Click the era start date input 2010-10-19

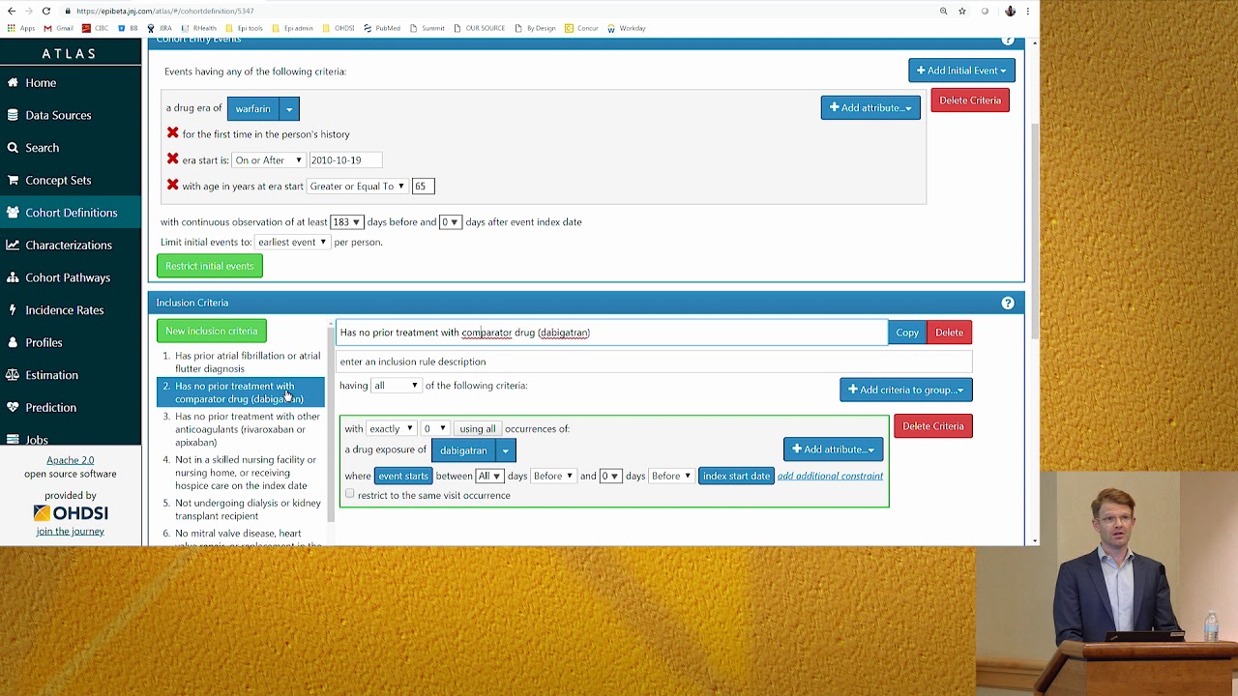click(x=344, y=160)
